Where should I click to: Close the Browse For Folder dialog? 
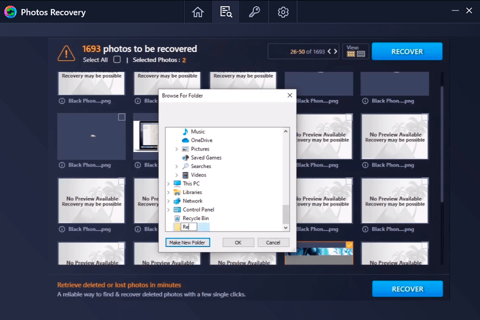tap(289, 95)
